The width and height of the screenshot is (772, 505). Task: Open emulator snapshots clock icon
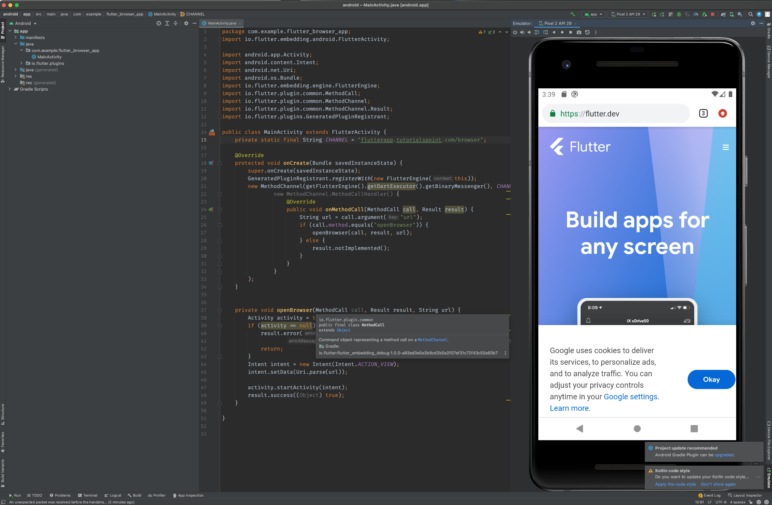click(587, 32)
